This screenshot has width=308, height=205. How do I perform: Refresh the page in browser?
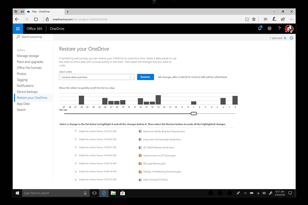tap(36, 19)
